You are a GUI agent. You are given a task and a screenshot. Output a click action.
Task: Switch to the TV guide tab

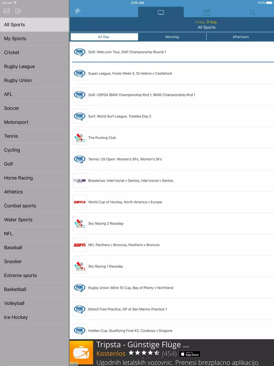point(161,12)
